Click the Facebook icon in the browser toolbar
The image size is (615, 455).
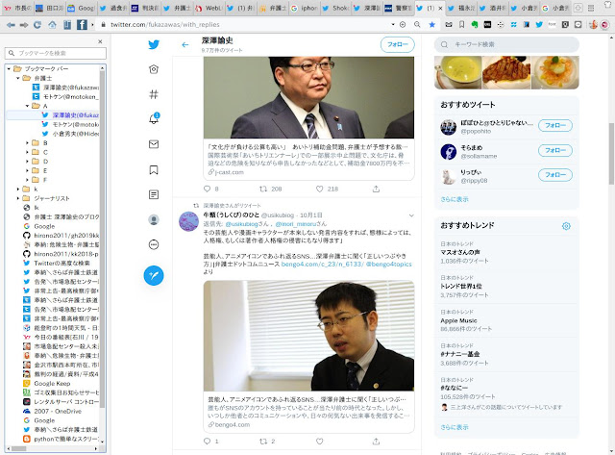click(x=82, y=25)
